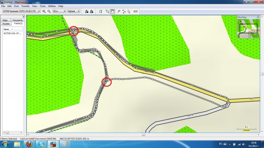Select the ACTIVE LOG: 07 track entry
This screenshot has height=148, width=264.
(12, 33)
